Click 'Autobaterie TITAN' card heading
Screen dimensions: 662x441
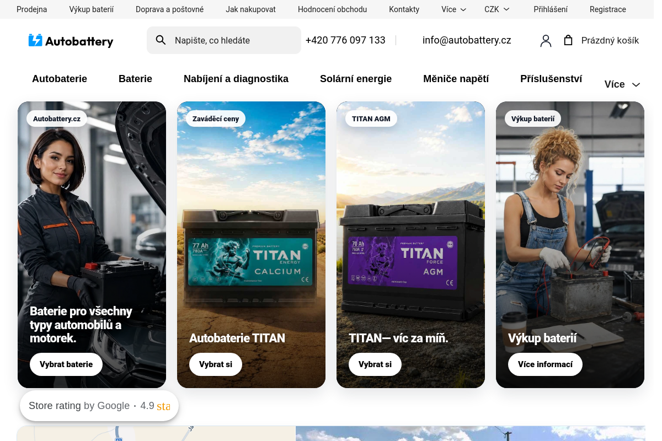coord(237,338)
